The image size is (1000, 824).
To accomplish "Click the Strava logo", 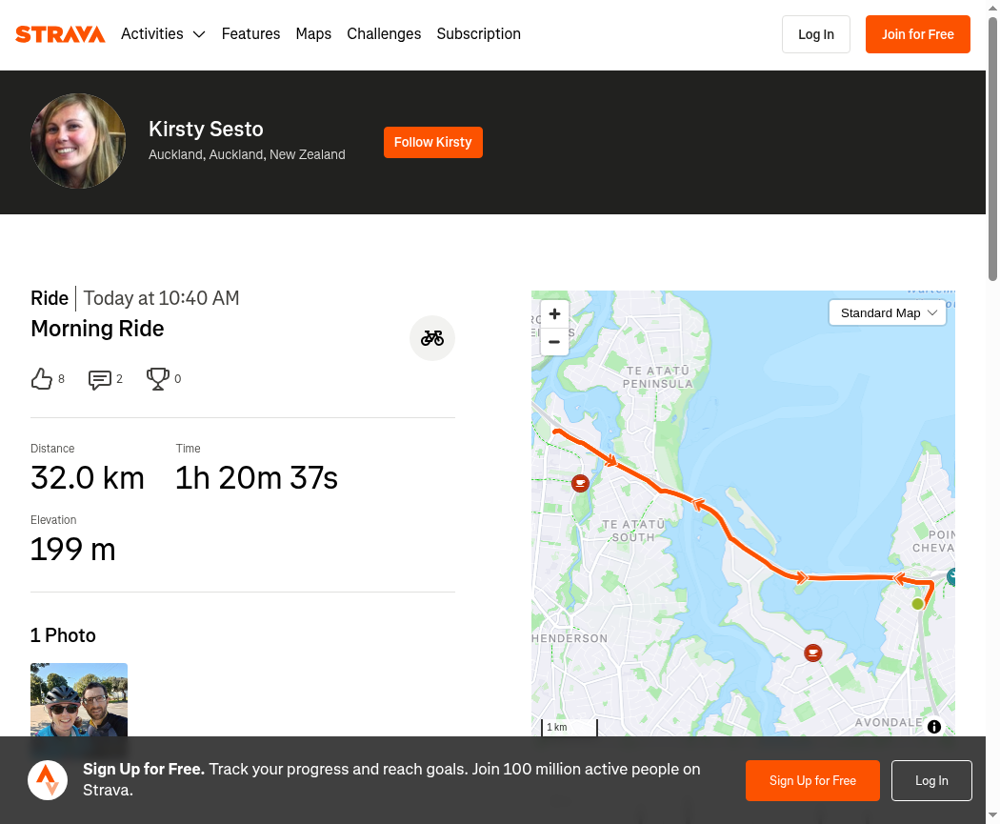I will tap(60, 33).
